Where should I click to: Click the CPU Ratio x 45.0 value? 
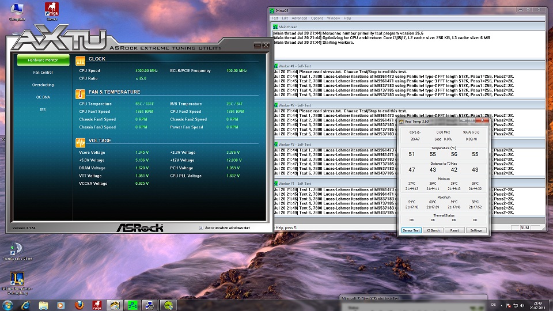[141, 78]
